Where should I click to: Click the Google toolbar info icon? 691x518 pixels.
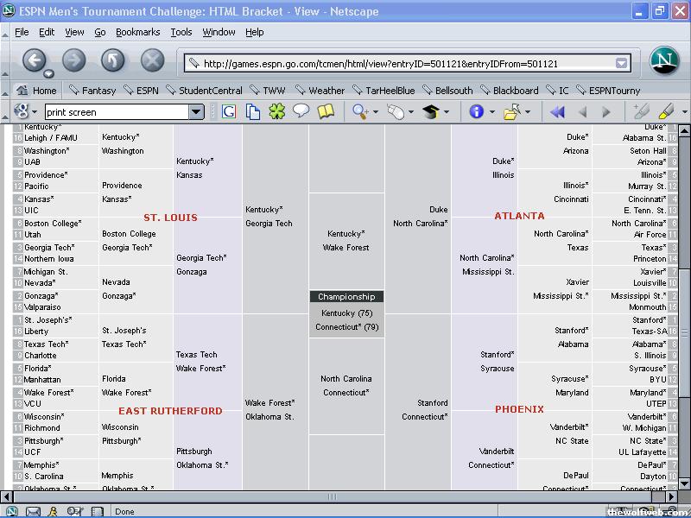click(476, 111)
